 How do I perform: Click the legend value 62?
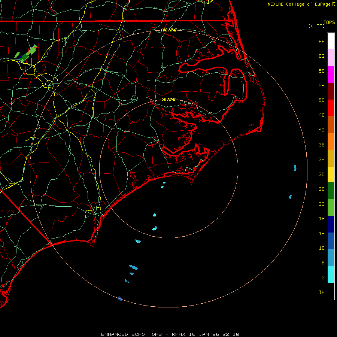tap(322, 56)
